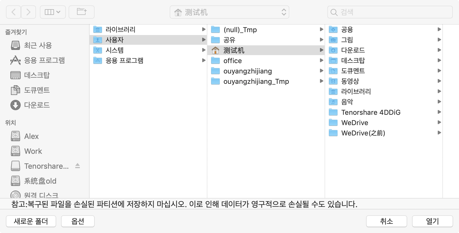Click the new folder toolbar icon

tap(82, 12)
